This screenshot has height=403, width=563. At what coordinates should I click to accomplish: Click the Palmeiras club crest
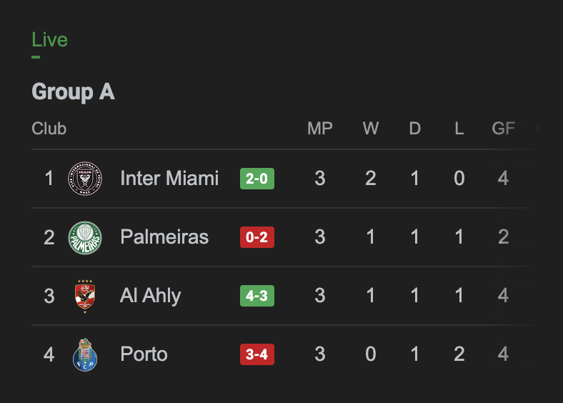[85, 237]
